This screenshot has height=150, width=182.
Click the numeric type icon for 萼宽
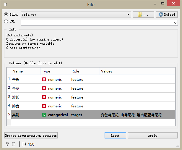point(44,88)
